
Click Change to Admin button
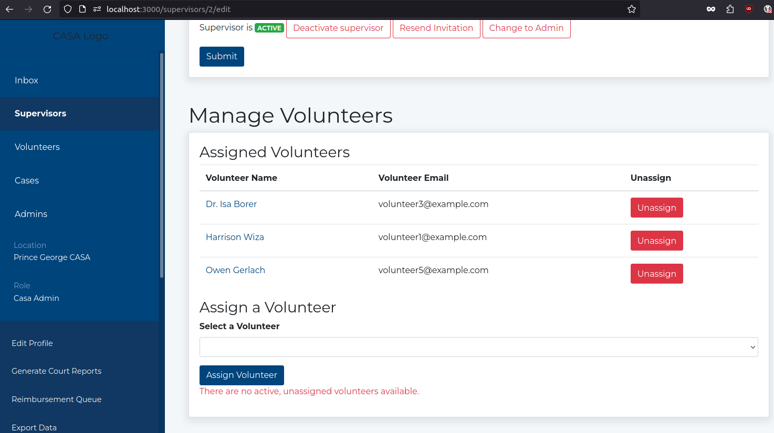[x=526, y=28]
